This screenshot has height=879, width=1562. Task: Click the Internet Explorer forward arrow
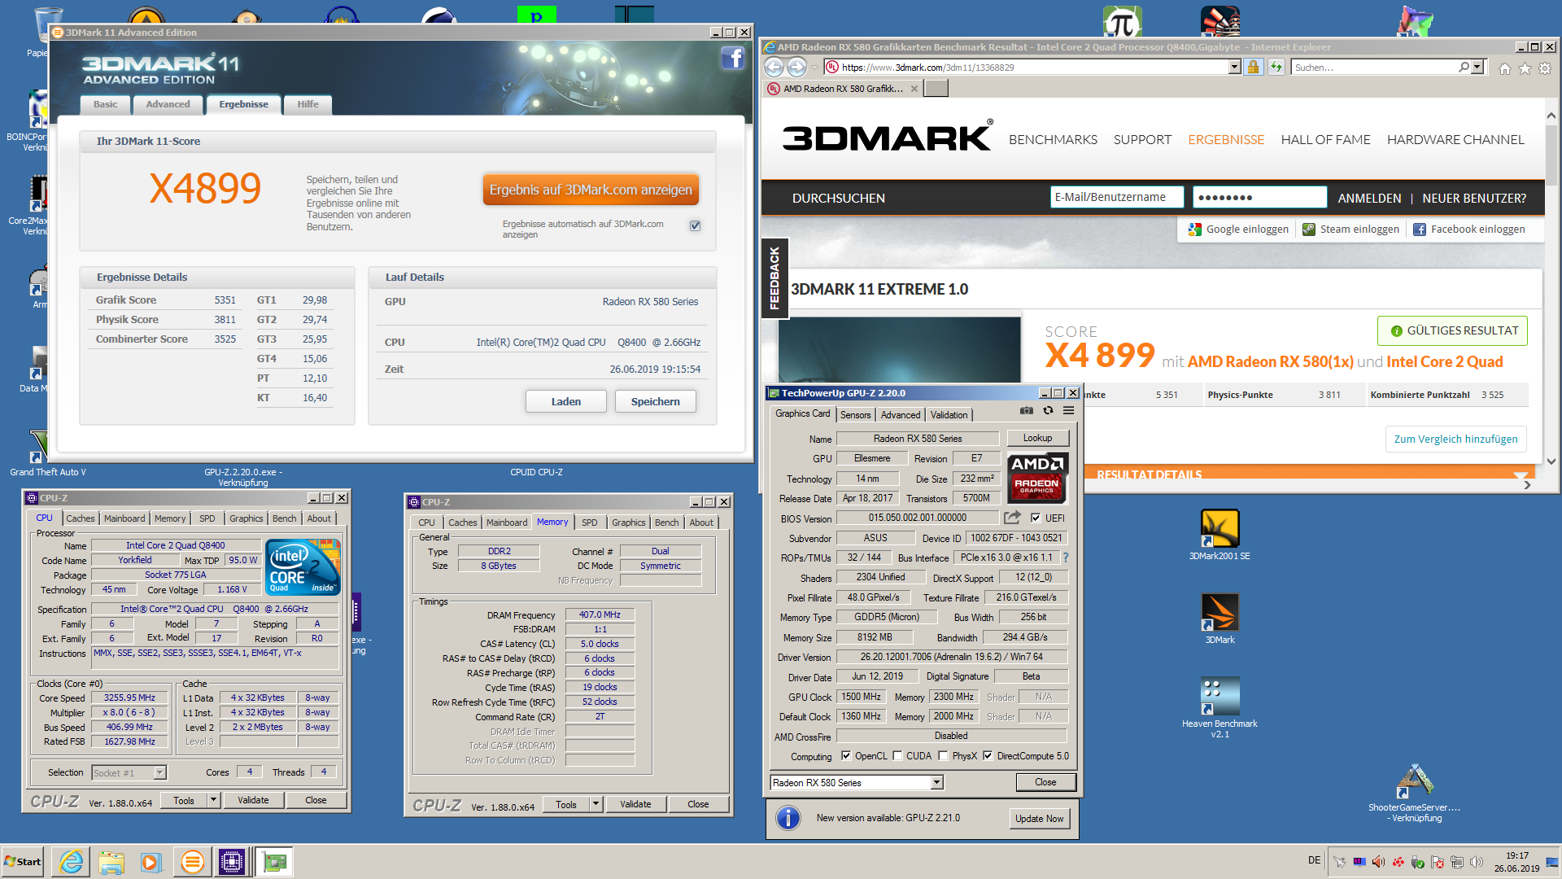coord(796,68)
